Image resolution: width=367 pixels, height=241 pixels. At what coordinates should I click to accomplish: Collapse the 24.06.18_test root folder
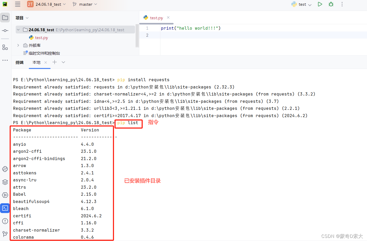click(x=18, y=30)
